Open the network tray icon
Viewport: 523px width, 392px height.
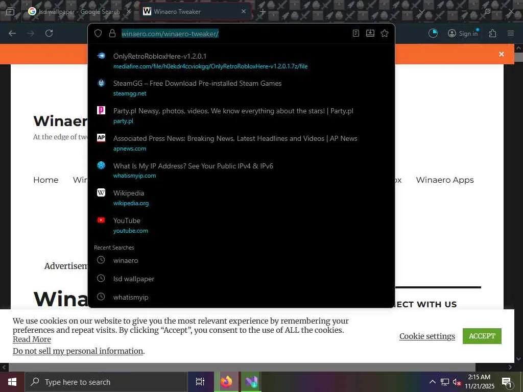click(445, 382)
